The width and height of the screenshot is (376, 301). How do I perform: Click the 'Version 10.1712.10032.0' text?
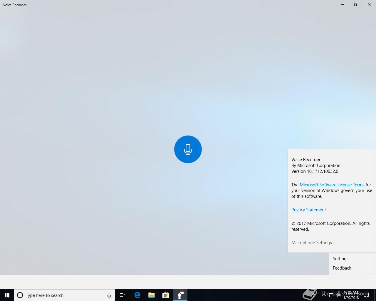click(315, 171)
